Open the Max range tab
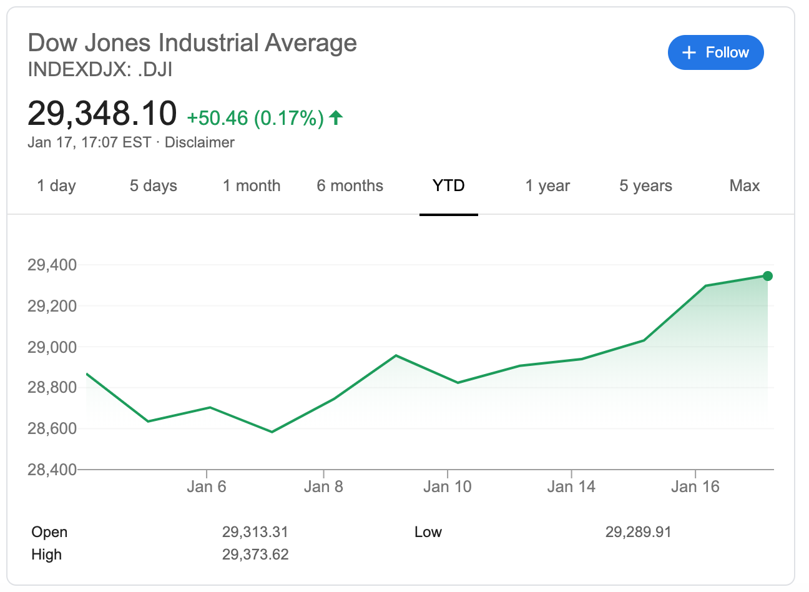The width and height of the screenshot is (809, 592). pos(745,186)
